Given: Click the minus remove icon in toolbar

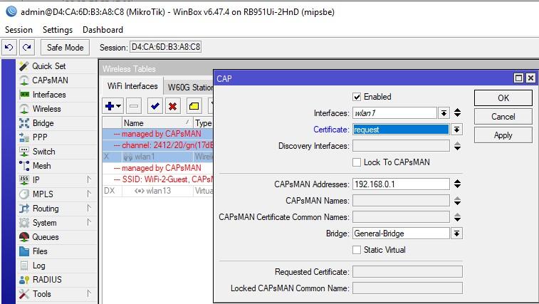Looking at the screenshot, I should click(x=134, y=106).
